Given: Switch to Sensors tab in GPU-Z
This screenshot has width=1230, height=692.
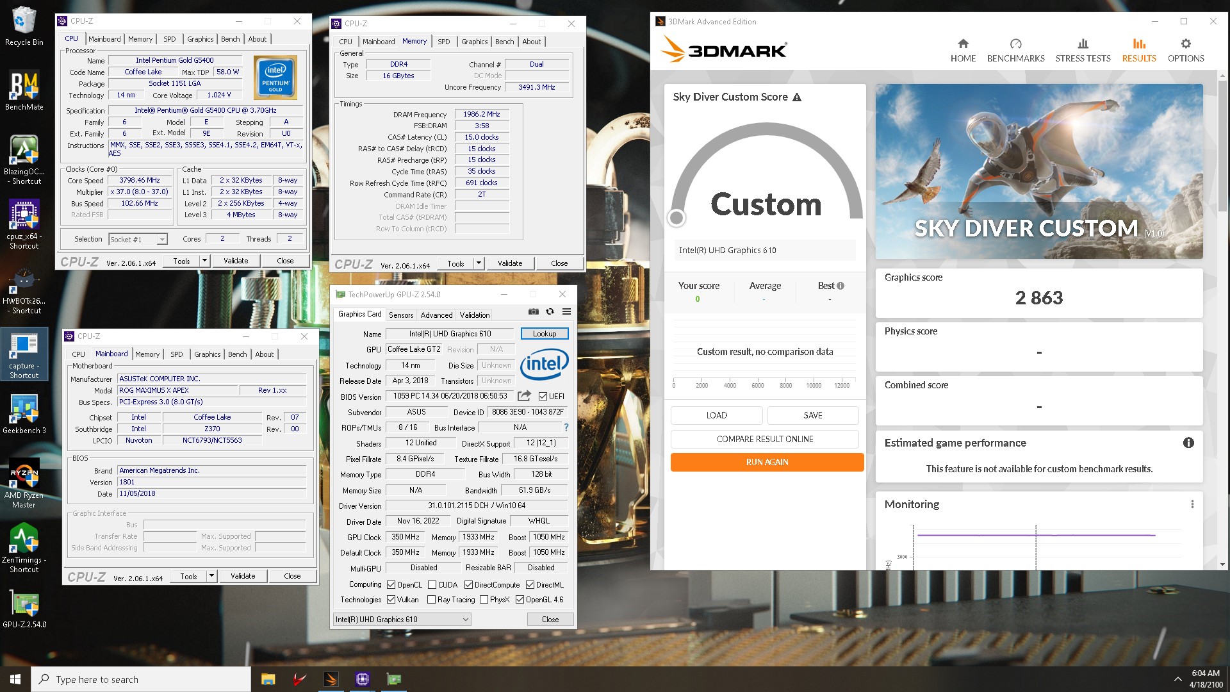Looking at the screenshot, I should (401, 315).
